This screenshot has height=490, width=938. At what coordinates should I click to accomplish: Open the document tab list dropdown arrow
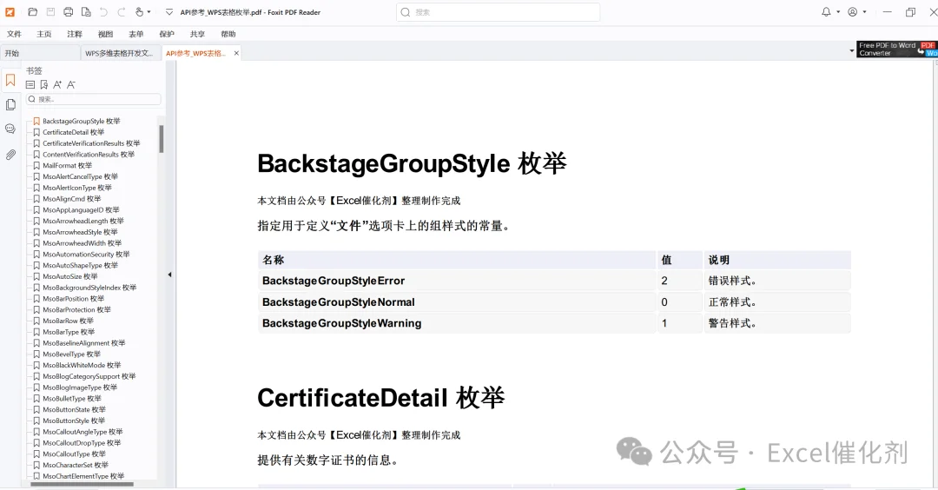[852, 51]
